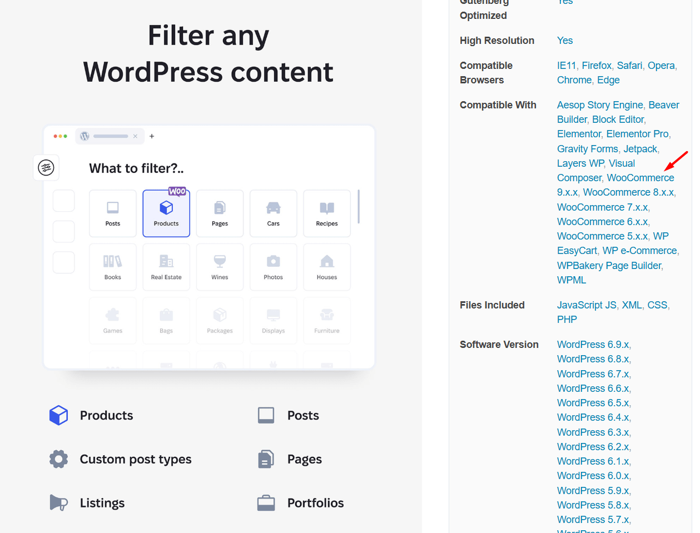Select the Photos tile

point(274,267)
